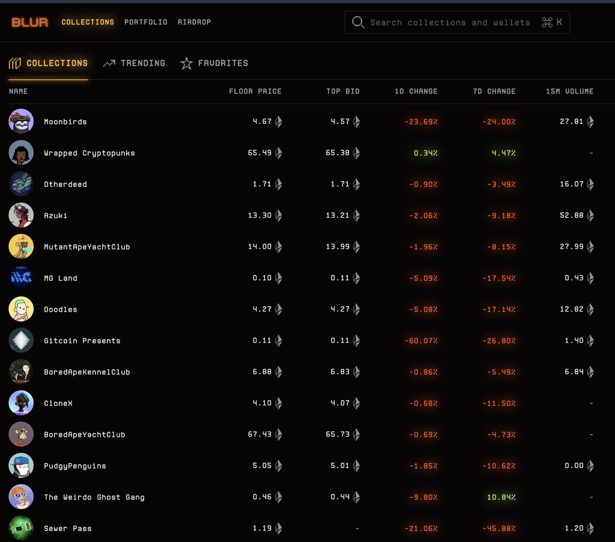Open the Moonbirds collection name
615x542 pixels.
[65, 122]
